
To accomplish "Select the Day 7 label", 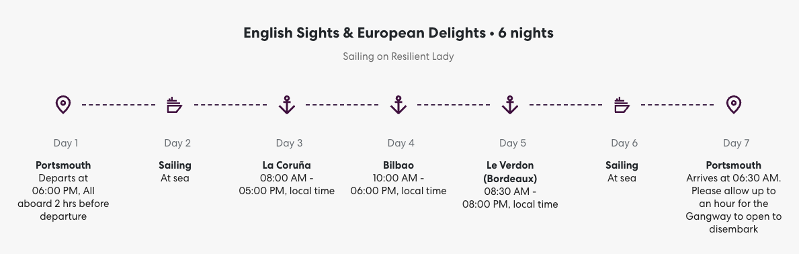I will (737, 143).
